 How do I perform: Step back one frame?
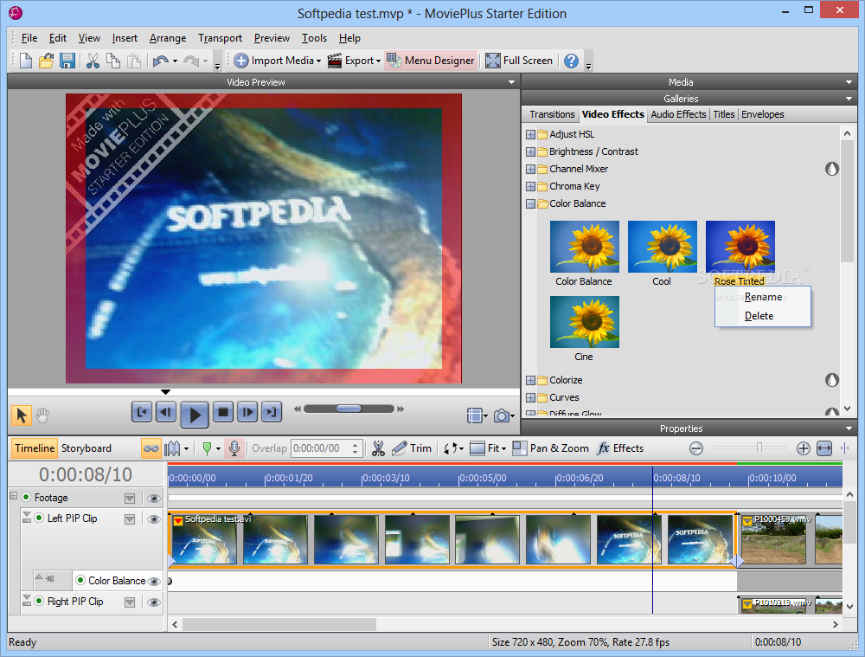[166, 412]
